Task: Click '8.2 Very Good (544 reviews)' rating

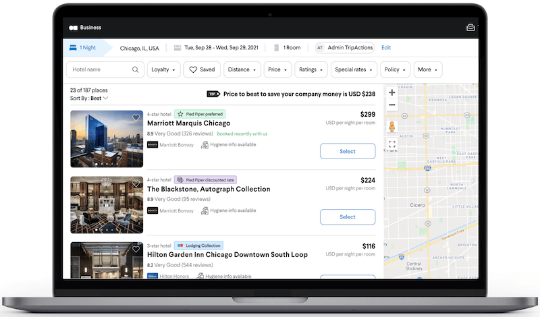Action: click(180, 265)
